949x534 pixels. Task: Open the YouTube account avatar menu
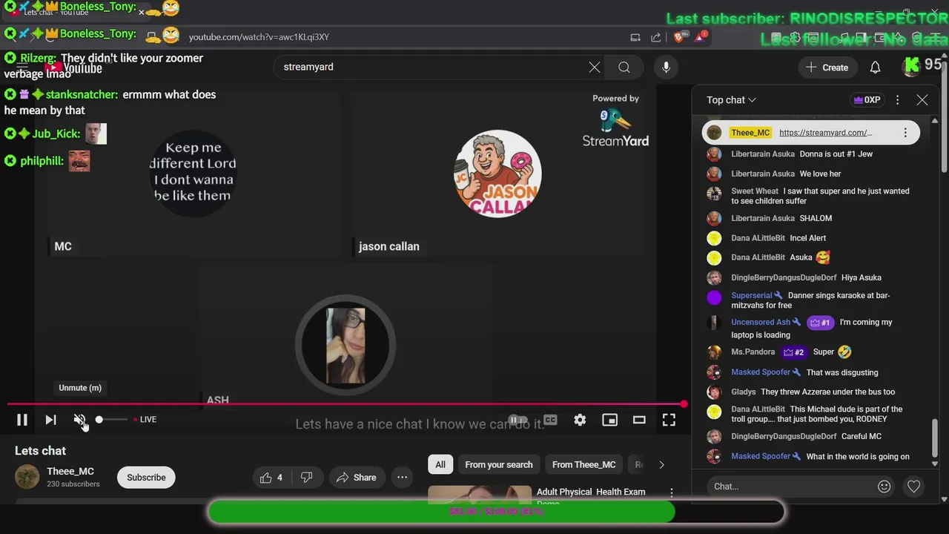(x=912, y=67)
